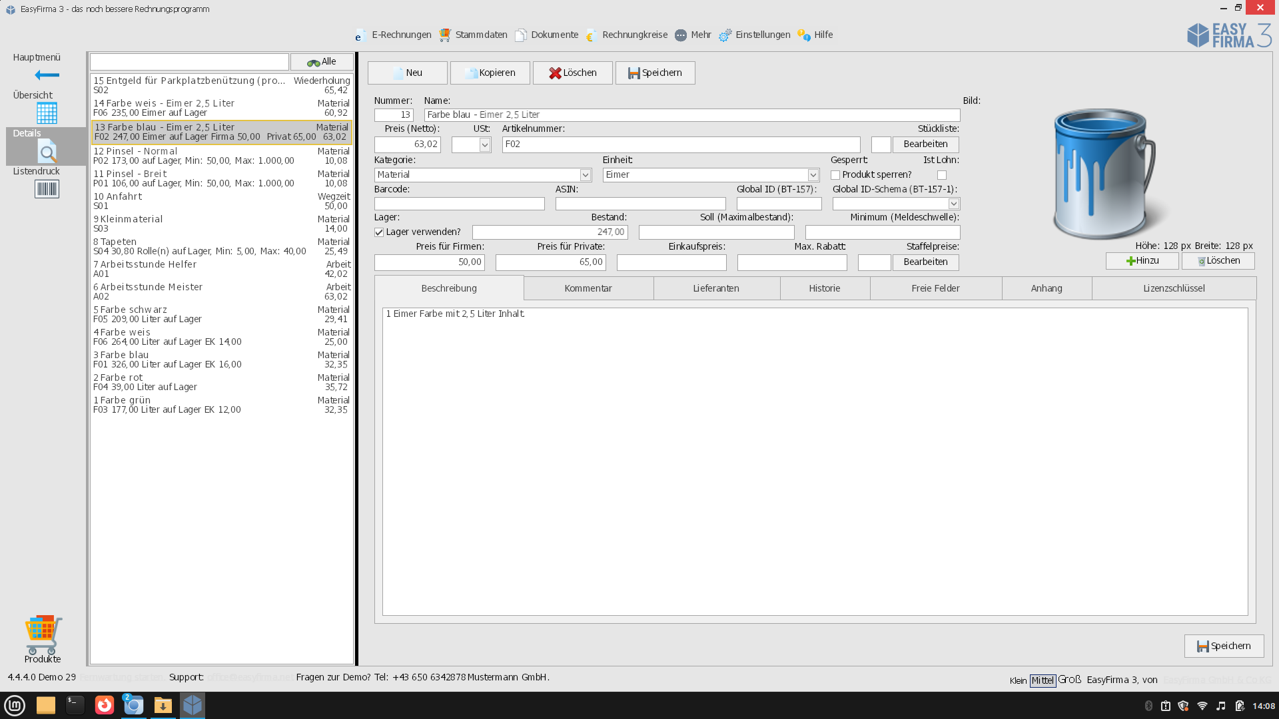Open the Übersicht grid icon
This screenshot has width=1279, height=719.
click(47, 113)
